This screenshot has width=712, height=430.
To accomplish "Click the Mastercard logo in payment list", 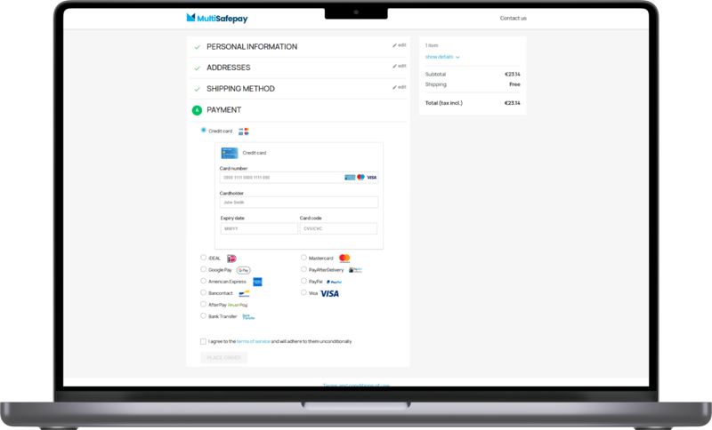I will point(344,259).
